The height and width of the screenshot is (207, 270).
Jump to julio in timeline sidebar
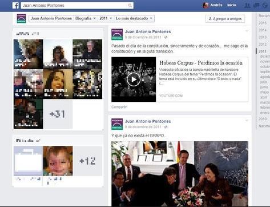pos(264,82)
